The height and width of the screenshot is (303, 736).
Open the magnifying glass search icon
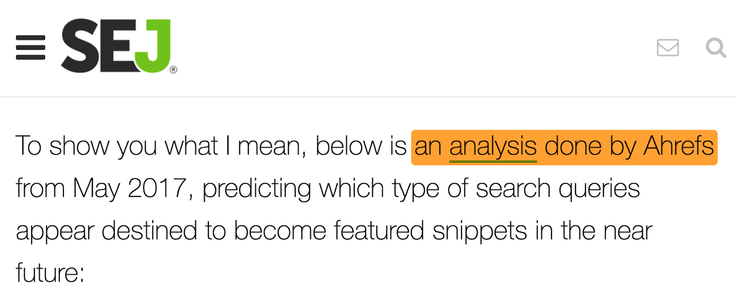[x=716, y=47]
